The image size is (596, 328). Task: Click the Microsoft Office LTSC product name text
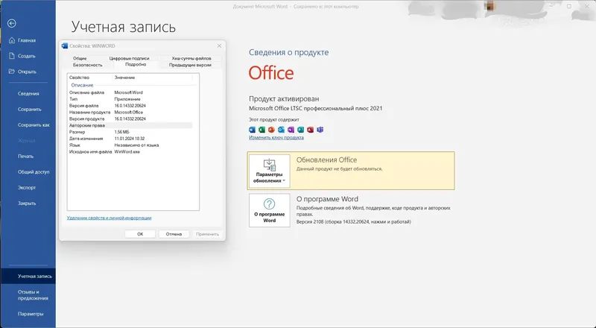(315, 108)
